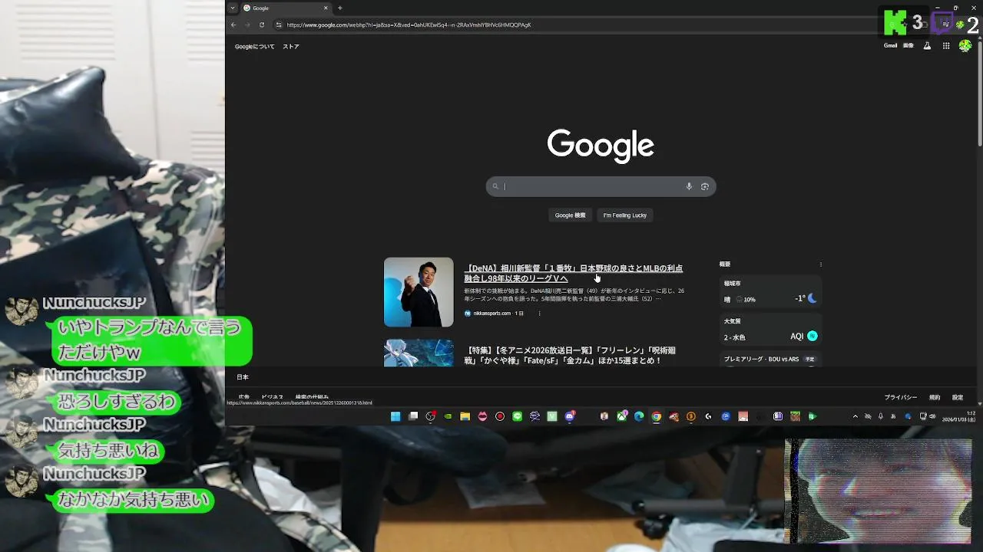Open the 概要 panel options menu
The width and height of the screenshot is (983, 552).
coord(820,264)
